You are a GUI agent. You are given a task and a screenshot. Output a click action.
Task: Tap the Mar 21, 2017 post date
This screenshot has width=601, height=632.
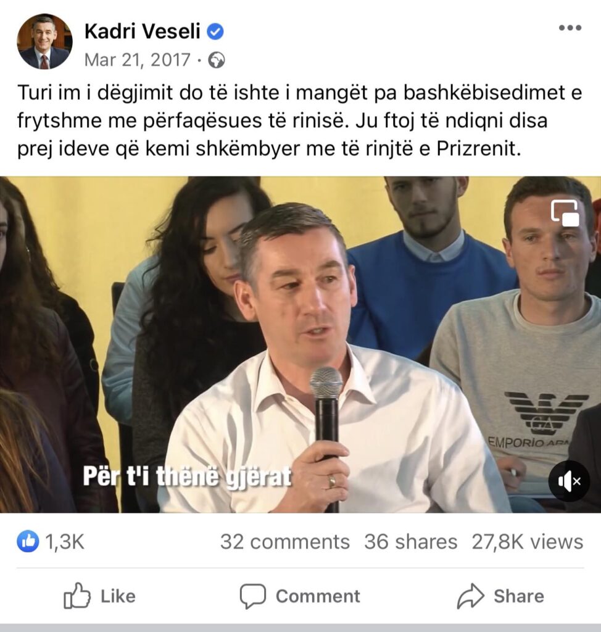(137, 60)
